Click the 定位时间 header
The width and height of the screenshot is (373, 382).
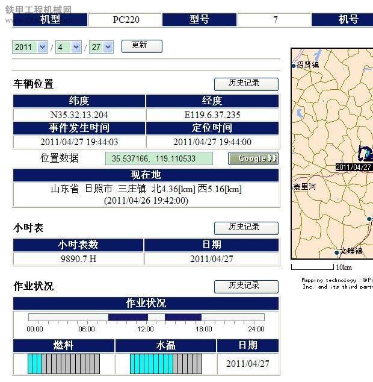click(x=212, y=128)
